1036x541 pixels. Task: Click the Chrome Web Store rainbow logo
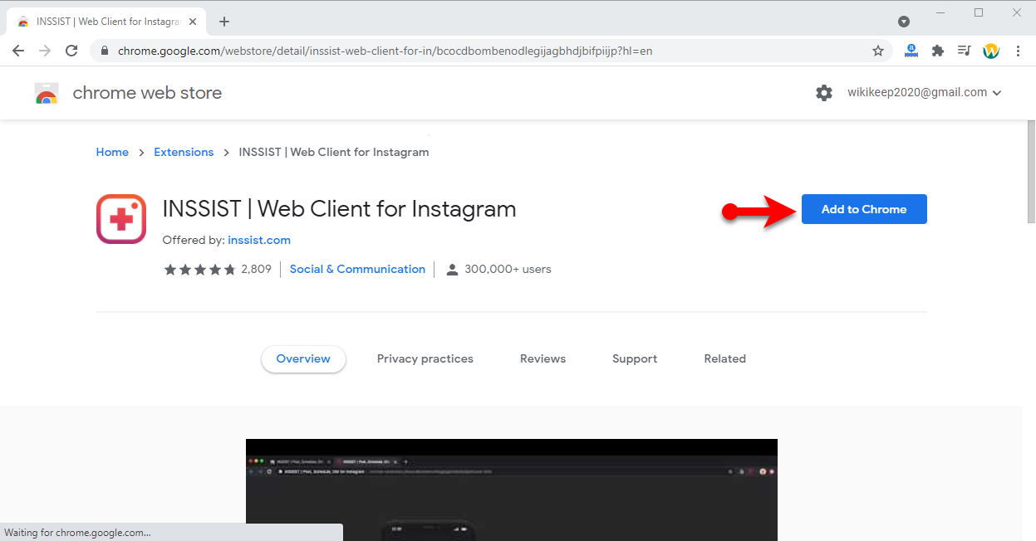coord(47,93)
